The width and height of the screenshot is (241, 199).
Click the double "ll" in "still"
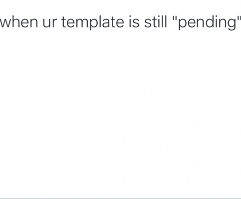(x=163, y=22)
